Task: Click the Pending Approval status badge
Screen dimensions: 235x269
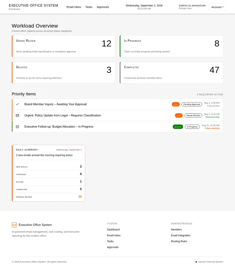Action: (x=192, y=104)
